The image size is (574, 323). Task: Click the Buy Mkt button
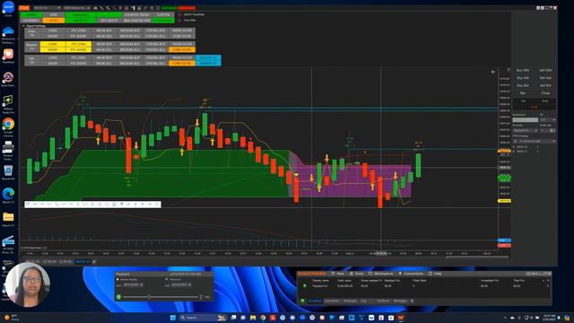click(523, 70)
